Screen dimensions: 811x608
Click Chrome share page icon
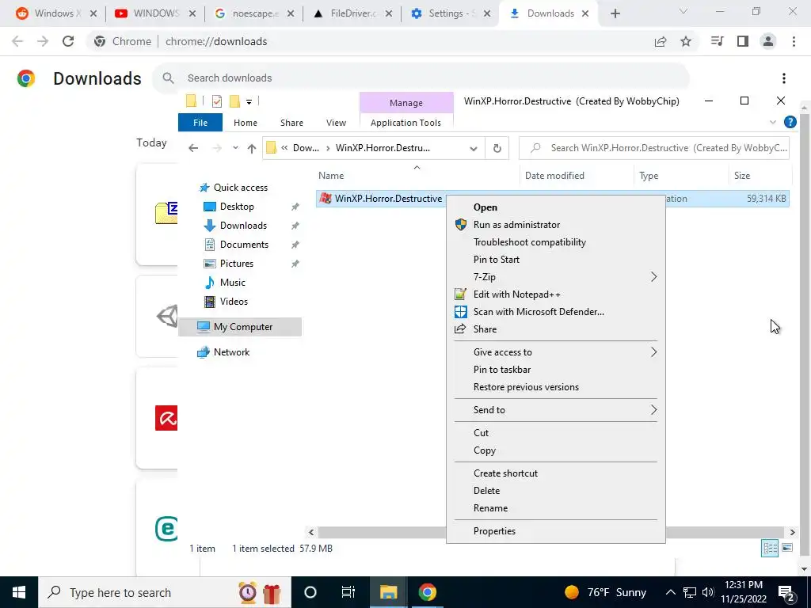tap(661, 41)
